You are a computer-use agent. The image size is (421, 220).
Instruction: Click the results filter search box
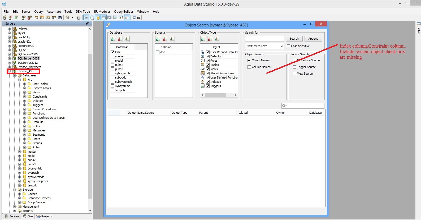(x=303, y=106)
